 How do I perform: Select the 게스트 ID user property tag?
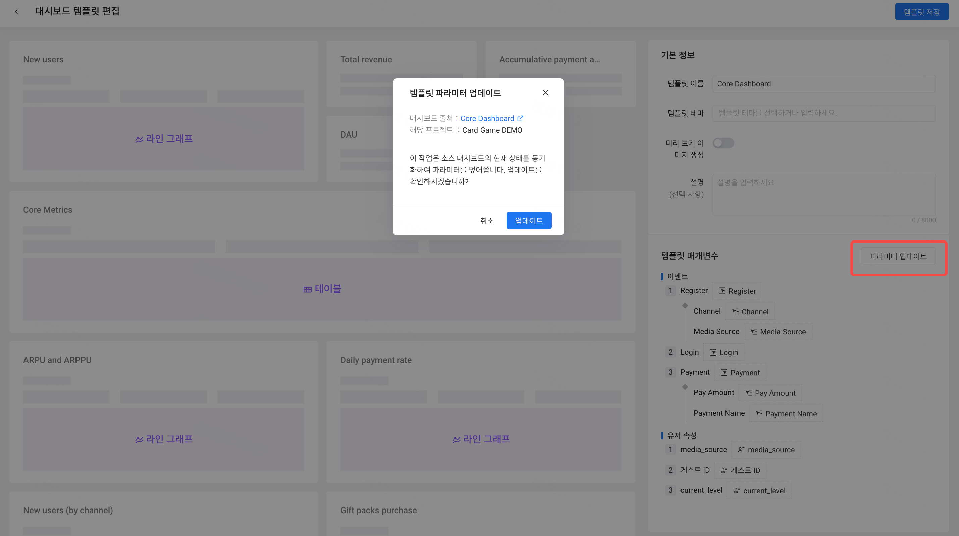pos(740,470)
